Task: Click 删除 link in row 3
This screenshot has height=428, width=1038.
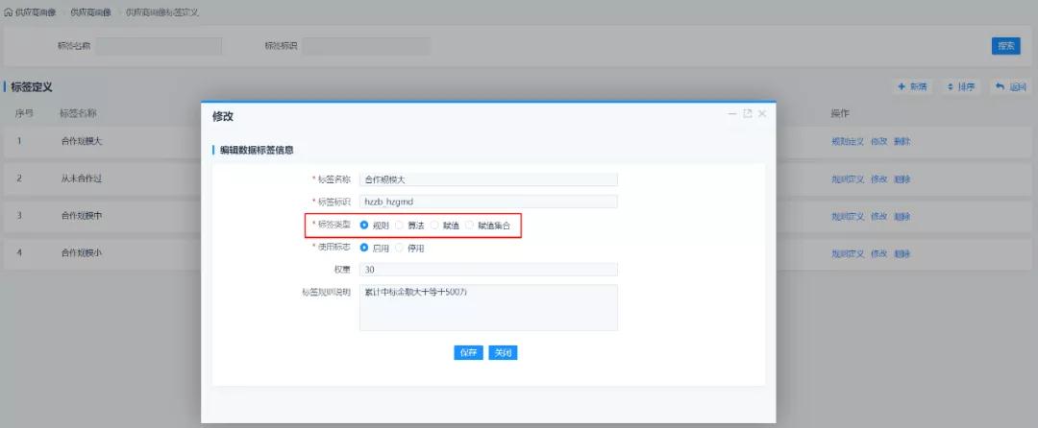Action: (902, 216)
